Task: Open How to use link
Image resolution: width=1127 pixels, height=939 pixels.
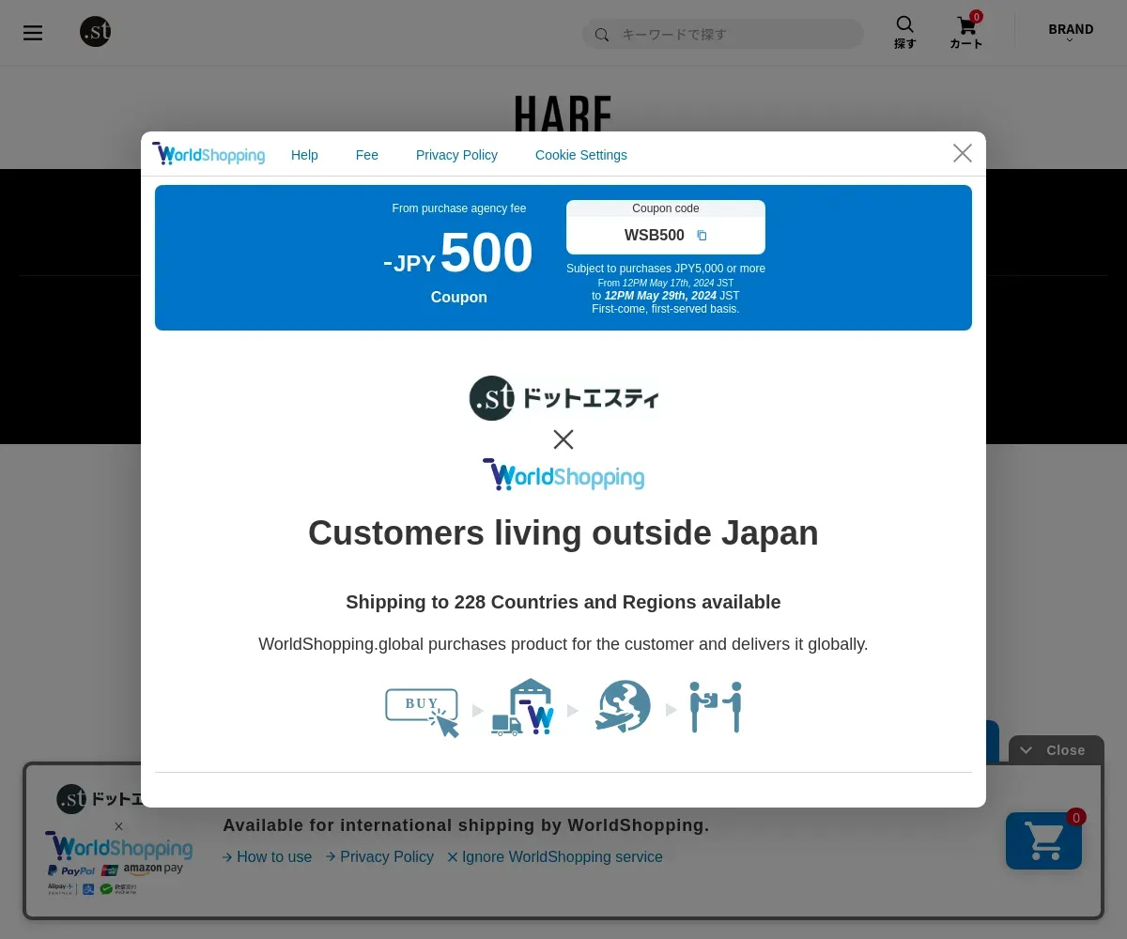Action: pos(267,856)
